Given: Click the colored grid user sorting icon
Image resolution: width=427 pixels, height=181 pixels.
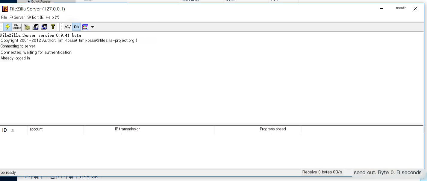Looking at the screenshot, I should click(x=85, y=27).
